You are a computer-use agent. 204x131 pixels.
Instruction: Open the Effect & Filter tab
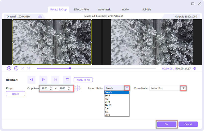point(82,9)
